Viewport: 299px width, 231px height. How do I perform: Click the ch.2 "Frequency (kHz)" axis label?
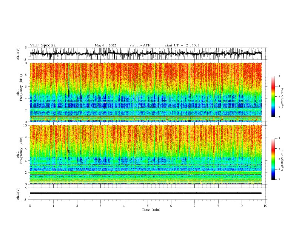[21, 150]
